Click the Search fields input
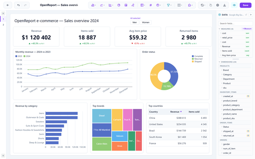Image resolution: width=255 pixels, height=159 pixels. [x=235, y=23]
